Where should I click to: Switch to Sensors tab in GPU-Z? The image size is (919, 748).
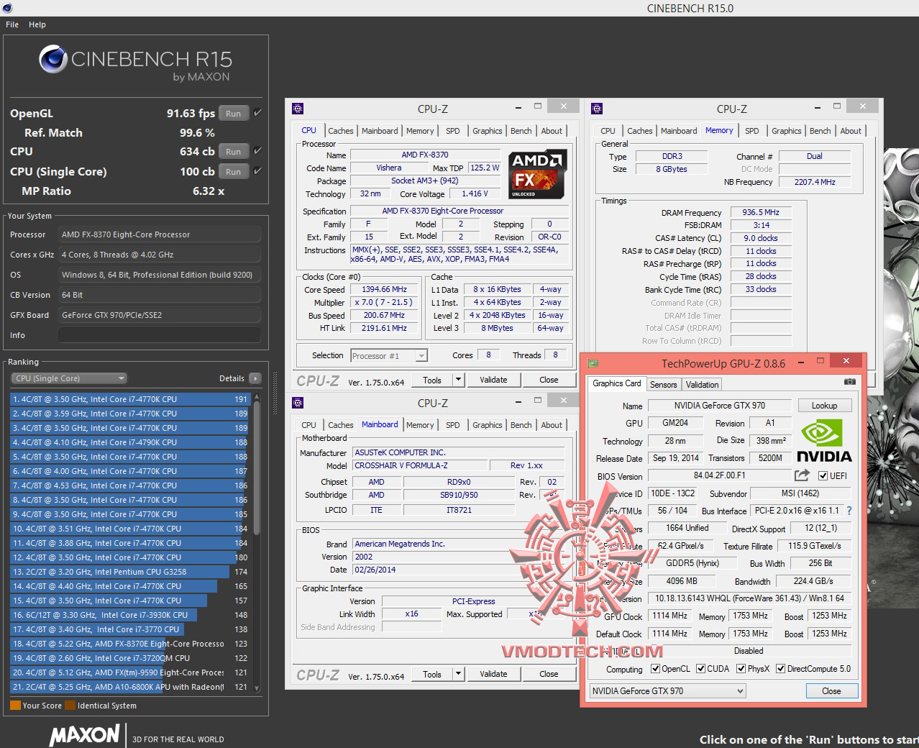pos(663,385)
